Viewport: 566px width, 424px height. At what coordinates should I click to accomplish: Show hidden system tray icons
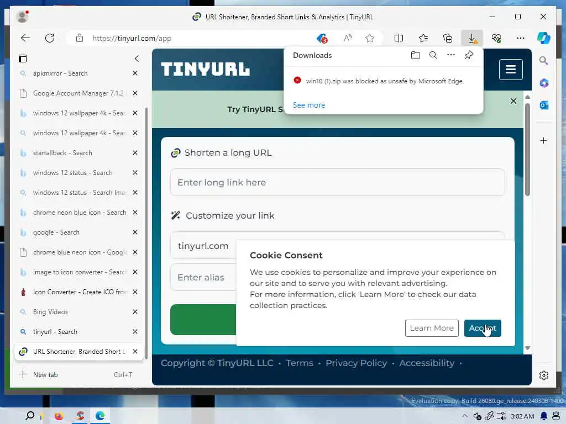pos(464,416)
